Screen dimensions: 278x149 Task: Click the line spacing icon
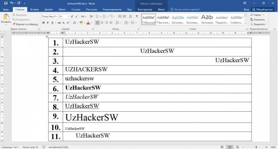point(117,23)
